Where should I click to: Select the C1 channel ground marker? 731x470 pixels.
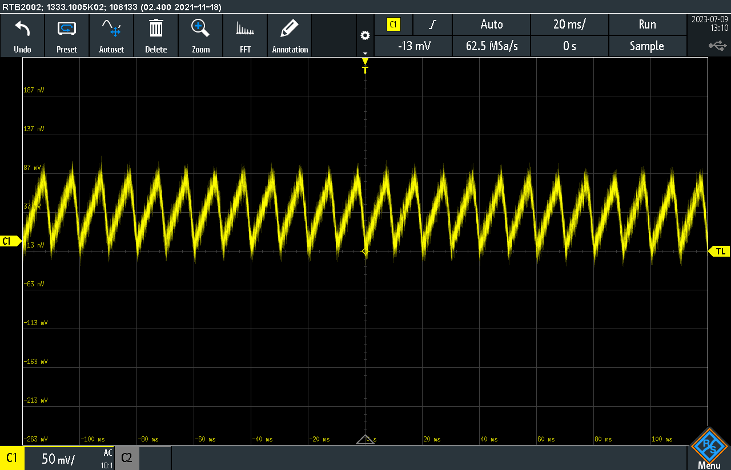tap(10, 241)
